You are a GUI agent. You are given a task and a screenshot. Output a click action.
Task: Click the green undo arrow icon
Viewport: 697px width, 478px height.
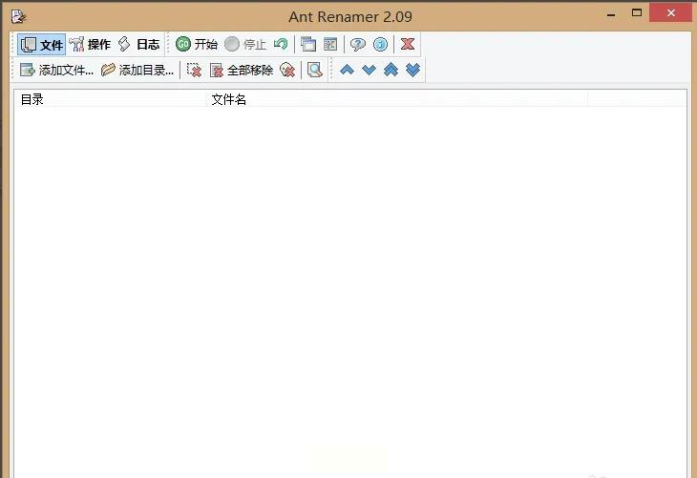tap(281, 44)
